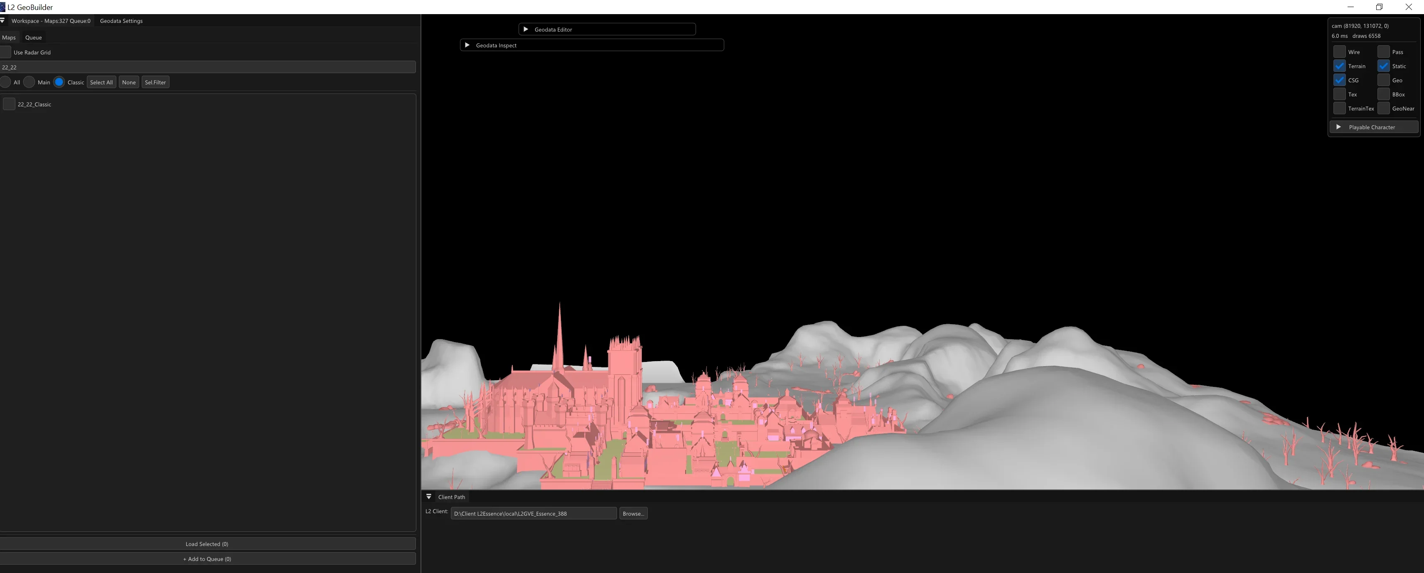The height and width of the screenshot is (573, 1424).
Task: Click Browse for the L2 client path
Action: (x=633, y=513)
